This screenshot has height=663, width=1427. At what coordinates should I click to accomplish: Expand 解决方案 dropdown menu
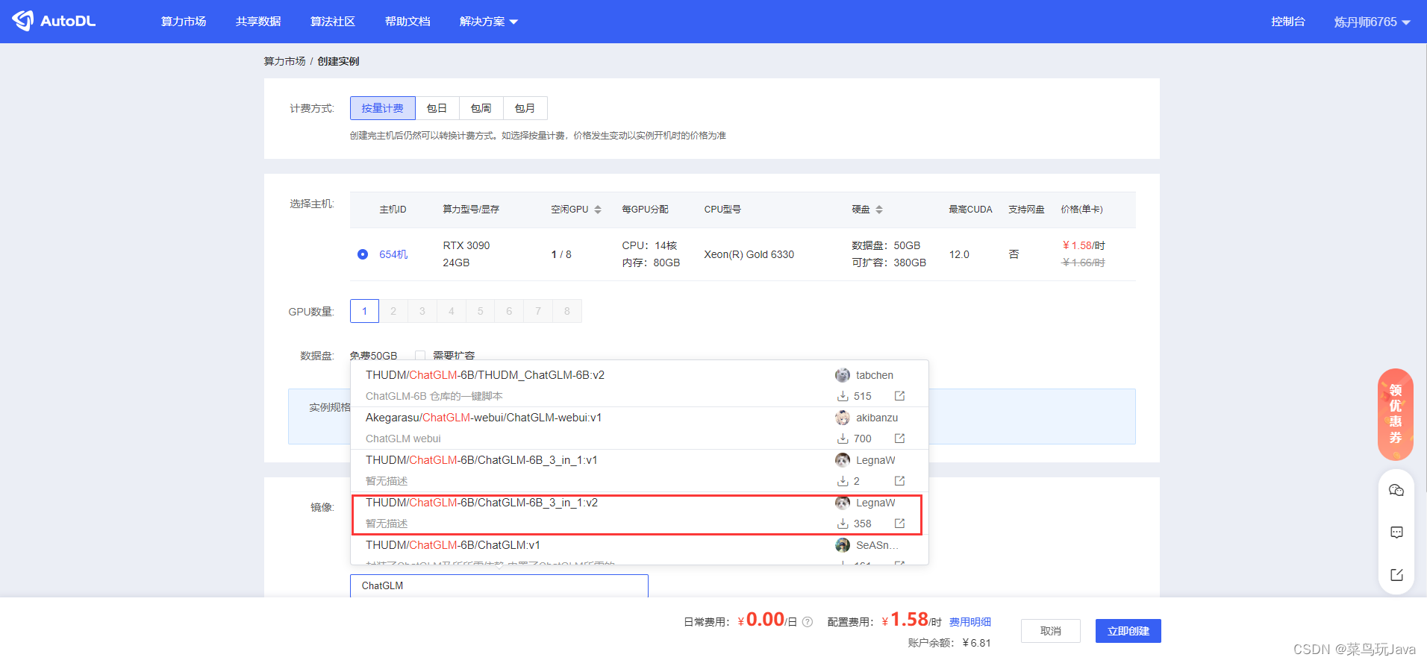[489, 22]
